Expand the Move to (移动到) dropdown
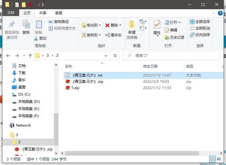Viewport: 226px width, 165px height. click(x=100, y=25)
